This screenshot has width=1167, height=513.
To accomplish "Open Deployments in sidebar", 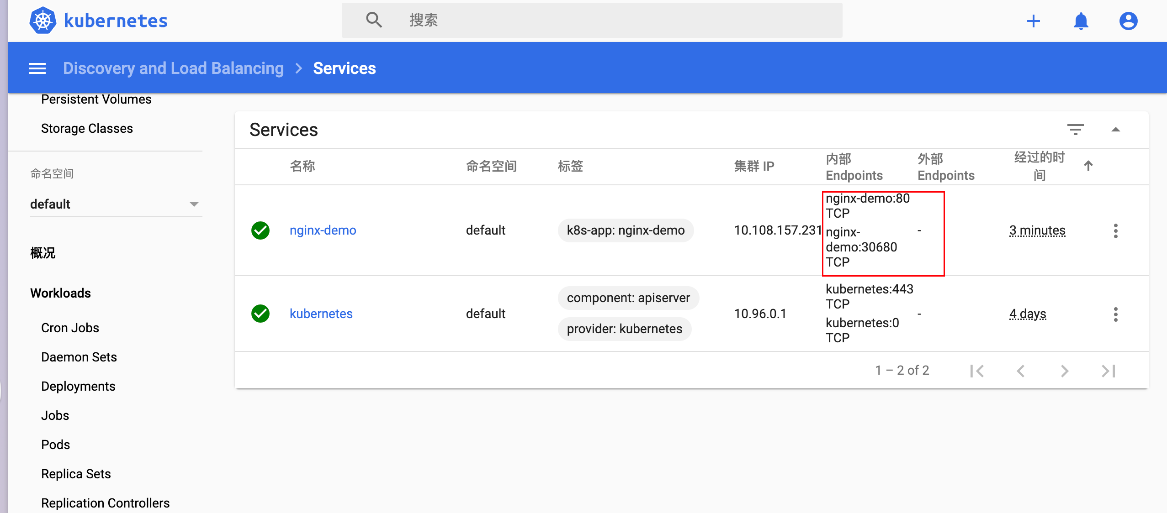I will click(x=78, y=386).
